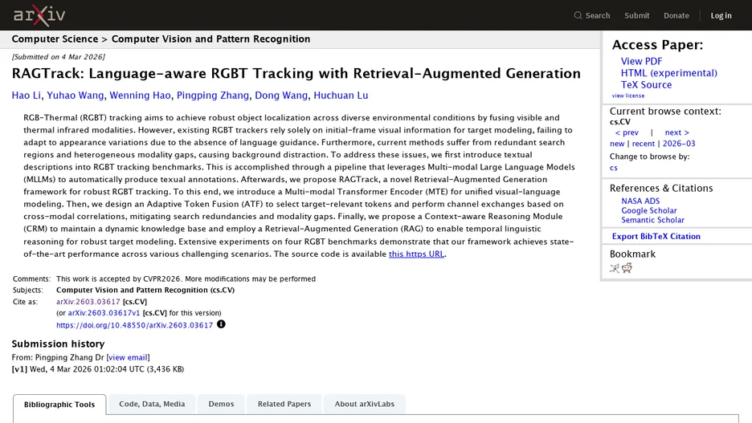Image resolution: width=752 pixels, height=423 pixels.
Task: Select Bibliographic Tools tab
Action: [59, 405]
